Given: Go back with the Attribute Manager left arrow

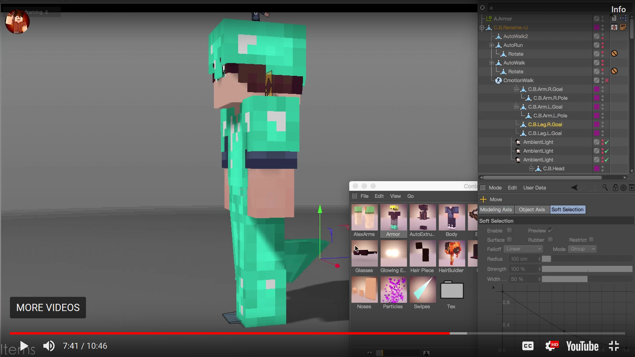Looking at the screenshot, I should click(574, 188).
